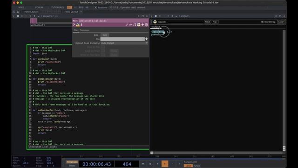The height and width of the screenshot is (168, 298).
Task: Clear the Textport output
Action: tap(281, 22)
